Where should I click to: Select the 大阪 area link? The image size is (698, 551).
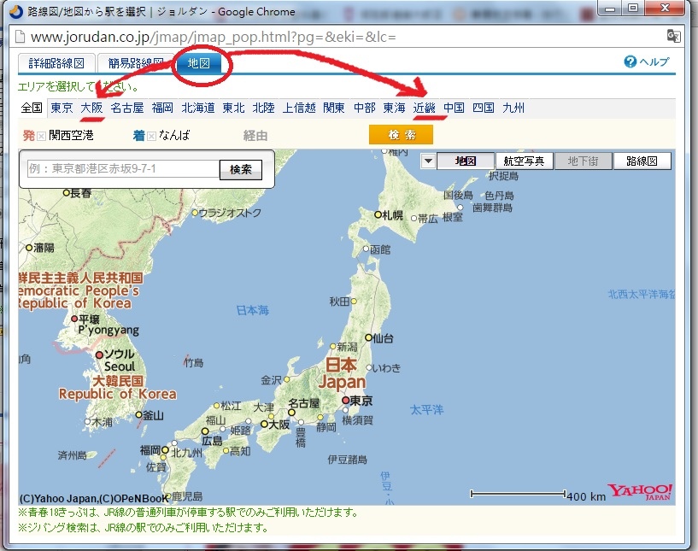[x=91, y=107]
